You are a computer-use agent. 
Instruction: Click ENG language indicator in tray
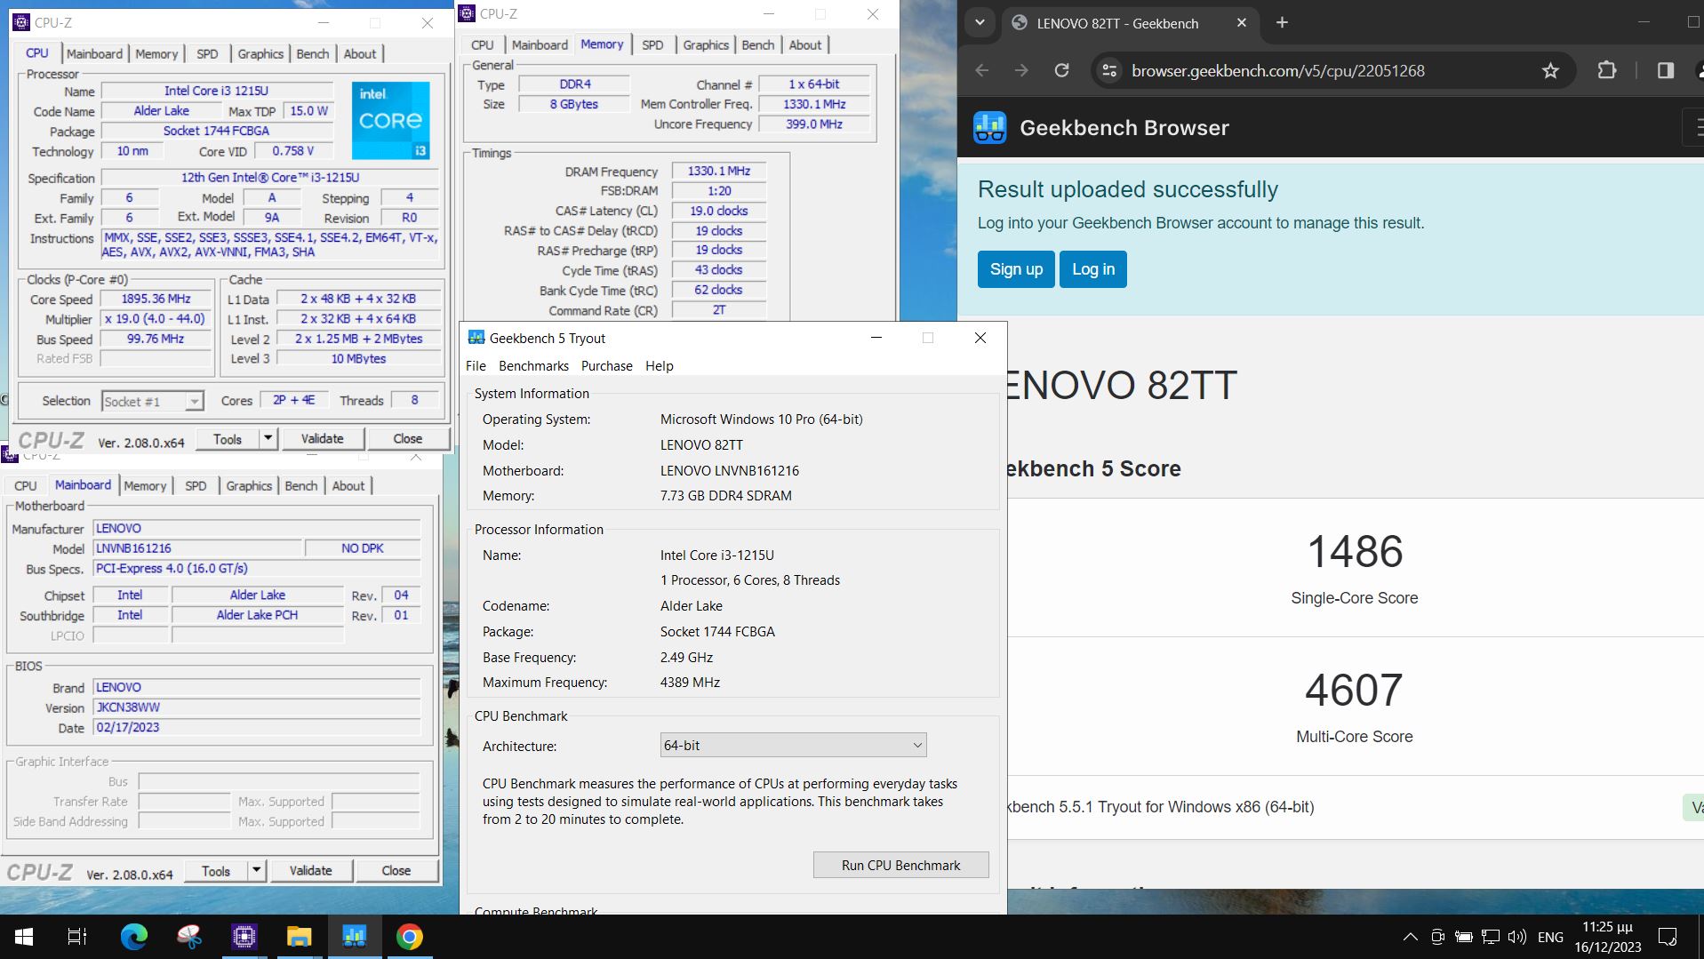[1550, 937]
